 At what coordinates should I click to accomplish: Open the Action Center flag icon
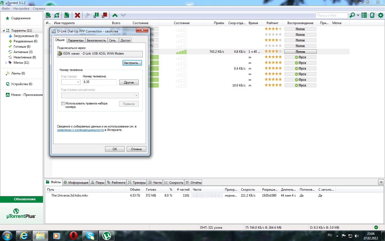click(344, 236)
